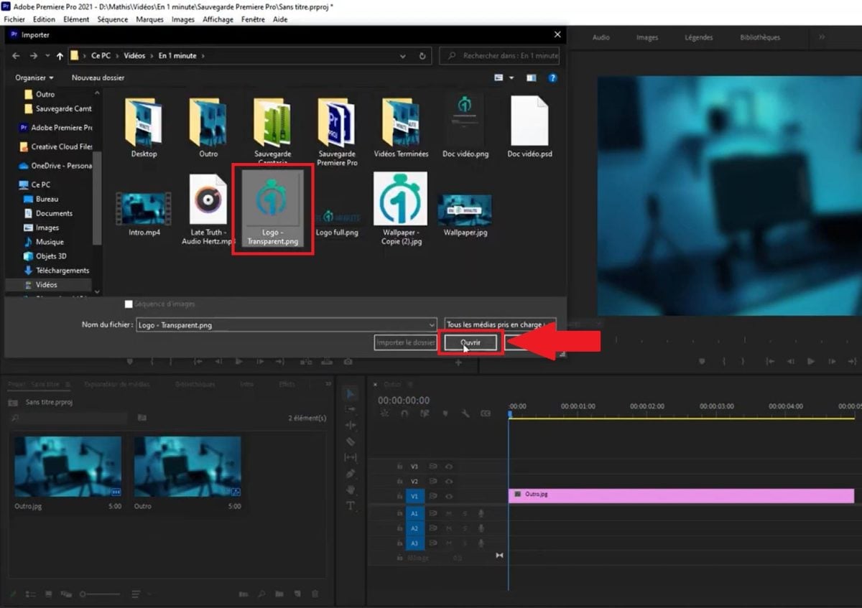Select the Hand tool
862x608 pixels.
tap(351, 490)
